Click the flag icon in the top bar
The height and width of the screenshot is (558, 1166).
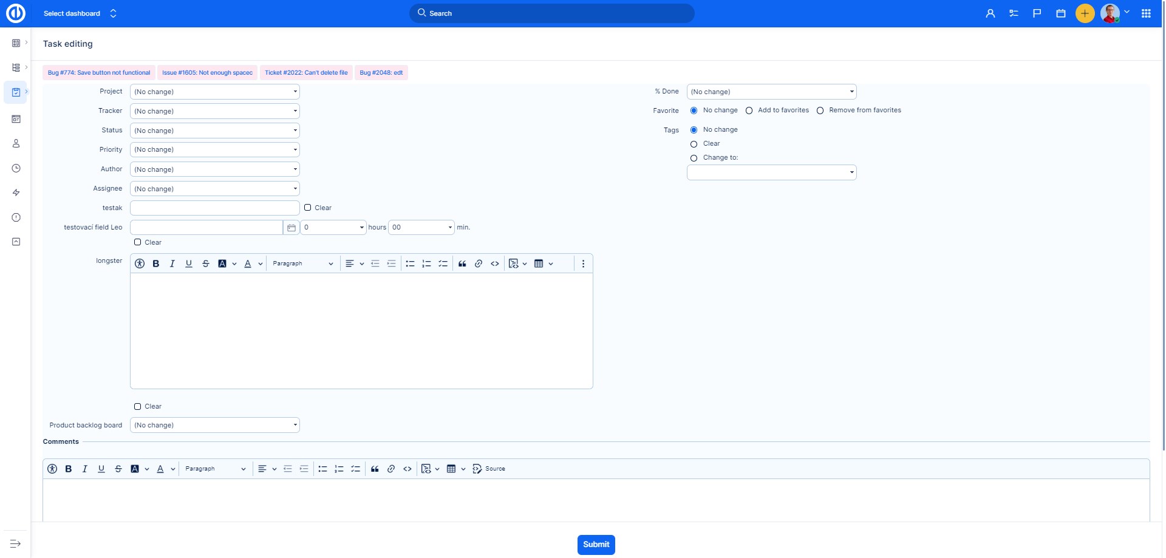[x=1037, y=13]
